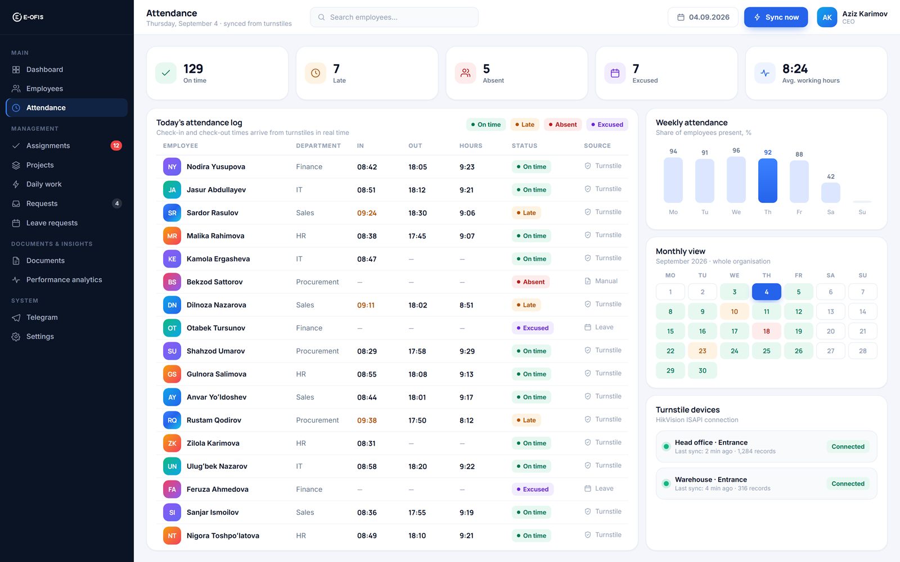The image size is (900, 562).
Task: Click the Requests inbox icon
Action: pos(16,203)
